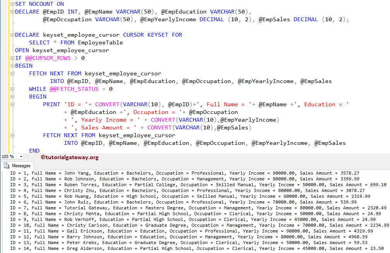Collapse the second FETCH NEXT statement
Image resolution: width=390 pixels, height=253 pixels.
pos(12,135)
